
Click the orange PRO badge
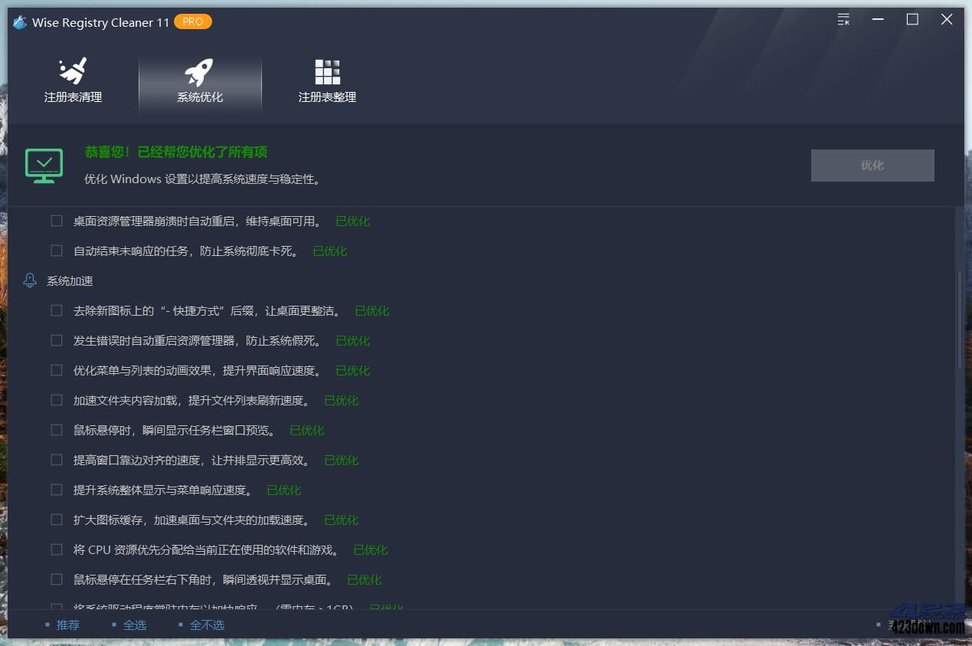[x=193, y=21]
